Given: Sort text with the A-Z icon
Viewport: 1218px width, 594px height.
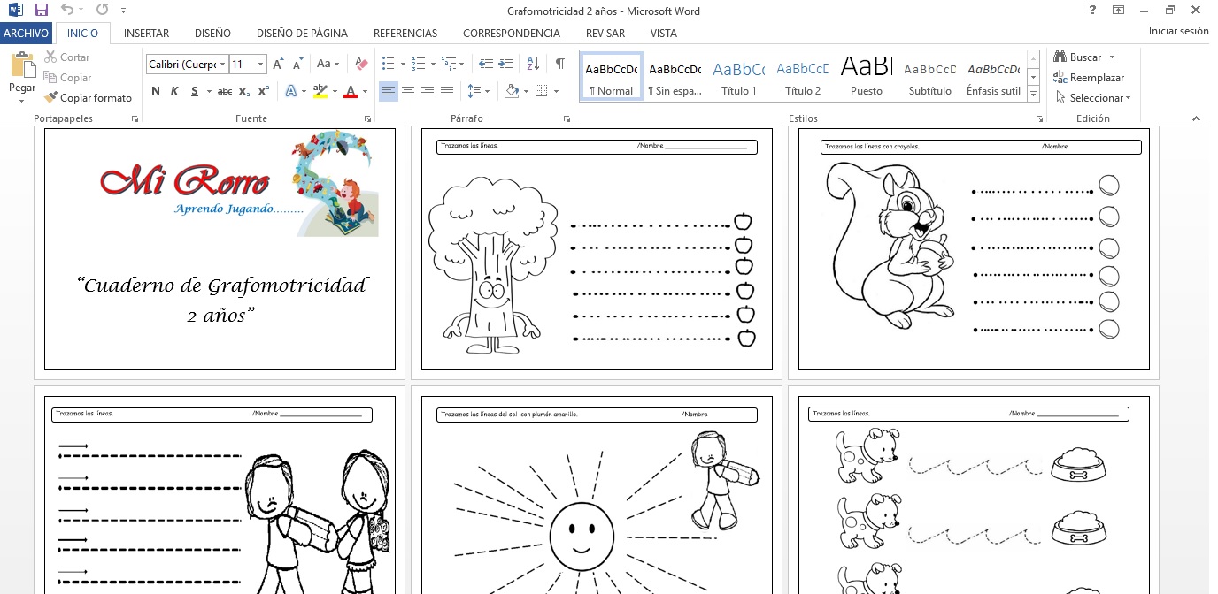Looking at the screenshot, I should pyautogui.click(x=533, y=64).
